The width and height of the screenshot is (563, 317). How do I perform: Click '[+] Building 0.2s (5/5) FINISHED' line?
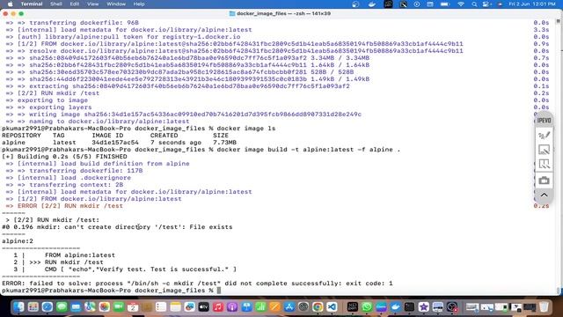pyautogui.click(x=64, y=157)
